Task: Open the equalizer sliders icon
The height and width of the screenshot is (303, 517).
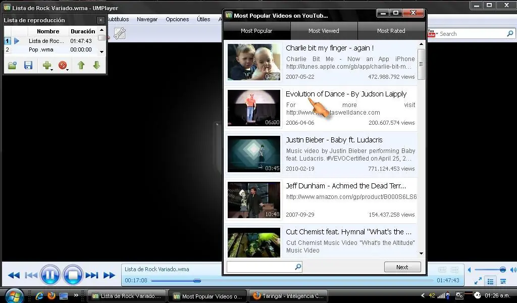Action: point(503,281)
